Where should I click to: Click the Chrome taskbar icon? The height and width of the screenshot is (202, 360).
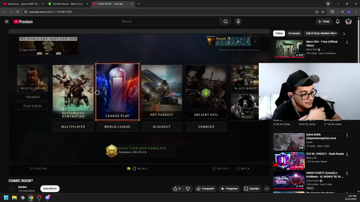coord(31,198)
